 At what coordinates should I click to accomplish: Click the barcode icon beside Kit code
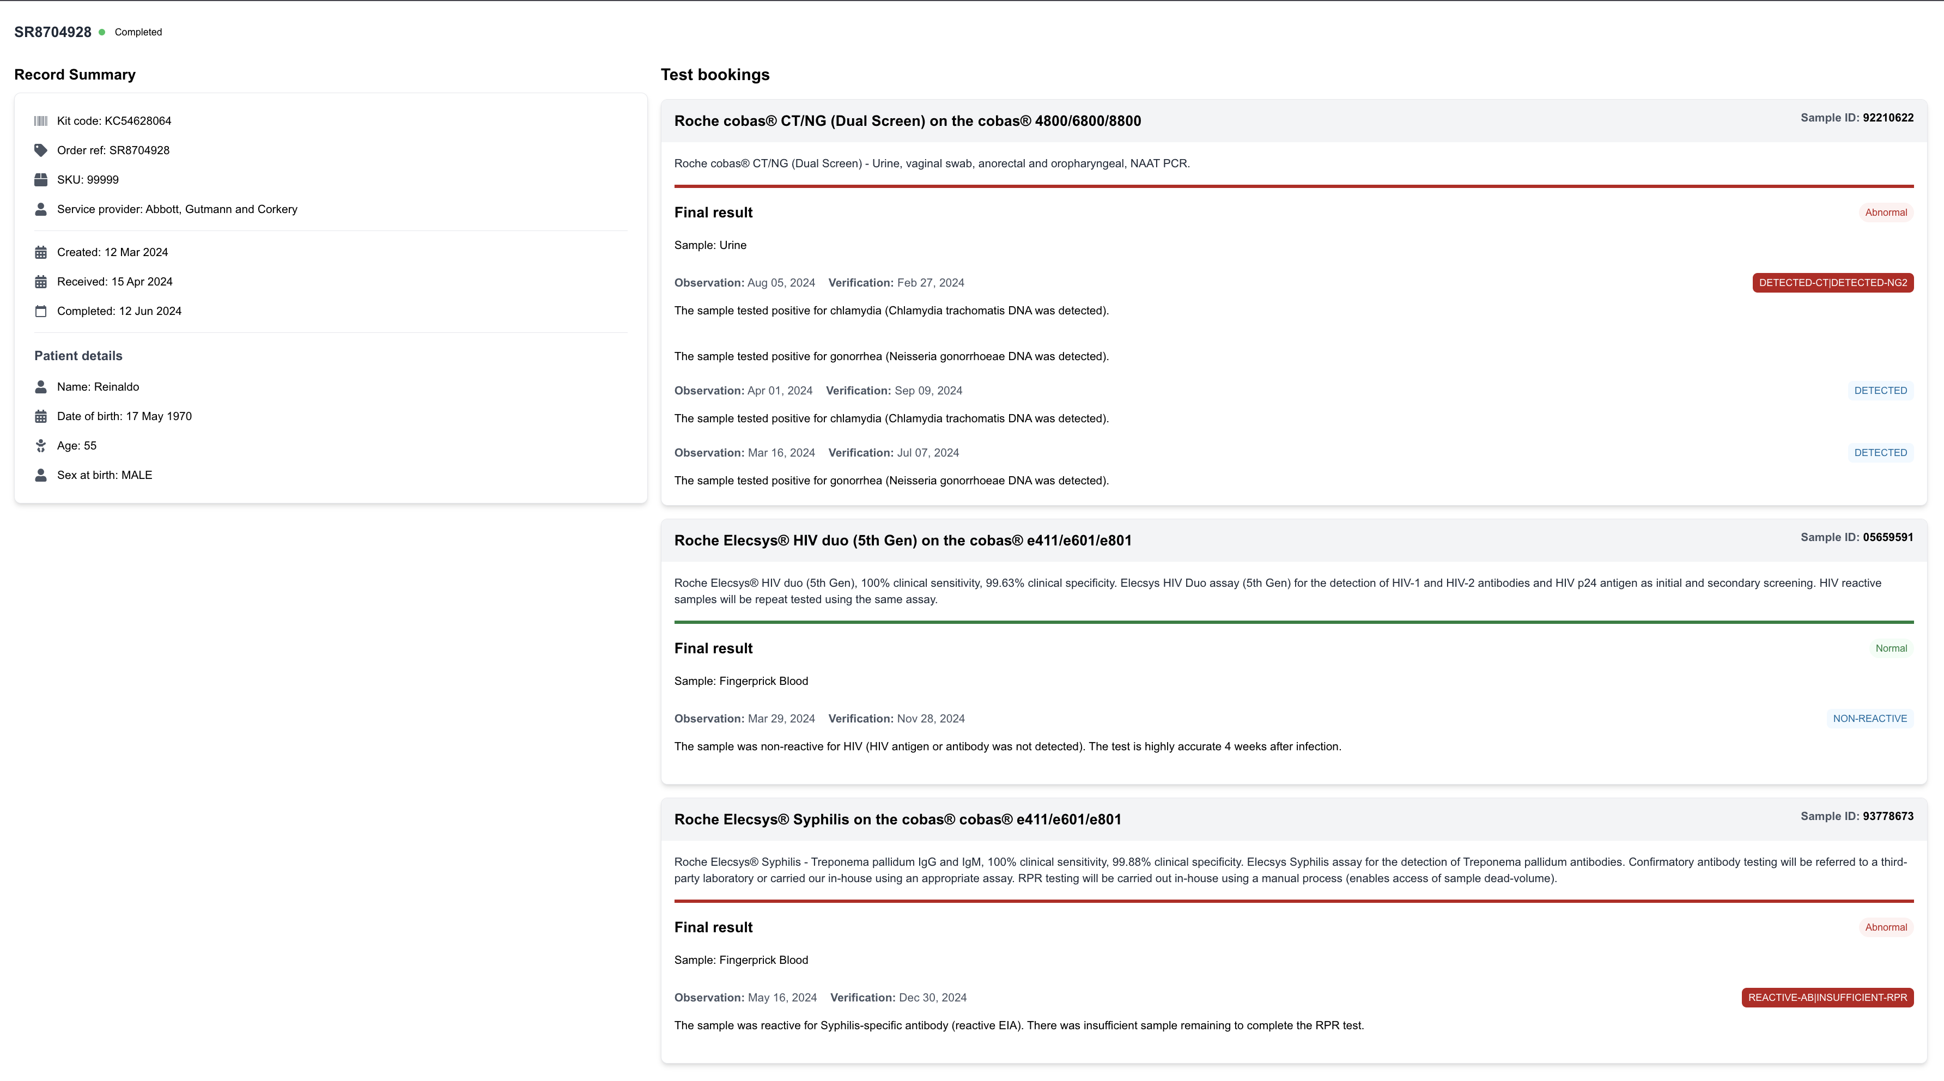tap(41, 121)
